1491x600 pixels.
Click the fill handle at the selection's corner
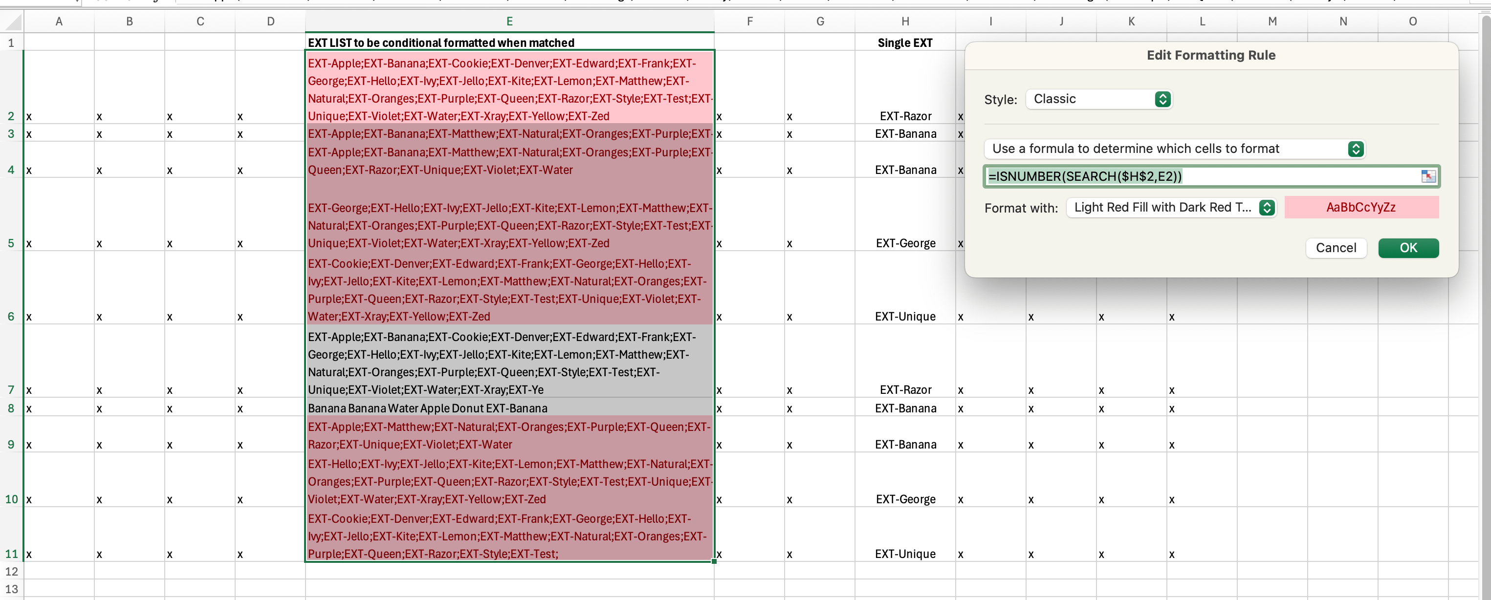coord(714,561)
